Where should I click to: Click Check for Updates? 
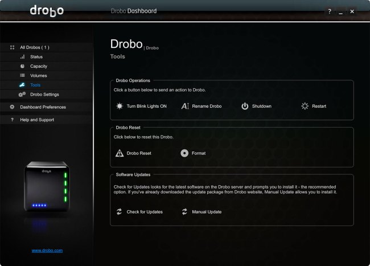(x=139, y=212)
